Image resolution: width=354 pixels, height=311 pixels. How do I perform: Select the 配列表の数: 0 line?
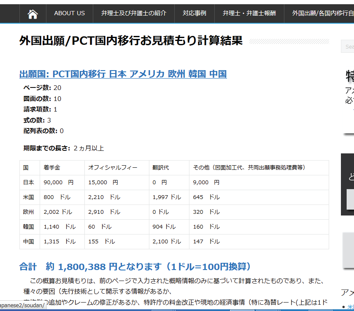(x=43, y=131)
